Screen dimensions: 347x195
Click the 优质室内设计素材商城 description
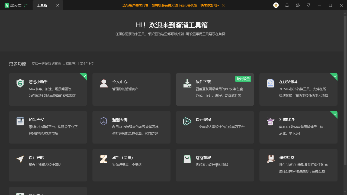[x=212, y=165]
